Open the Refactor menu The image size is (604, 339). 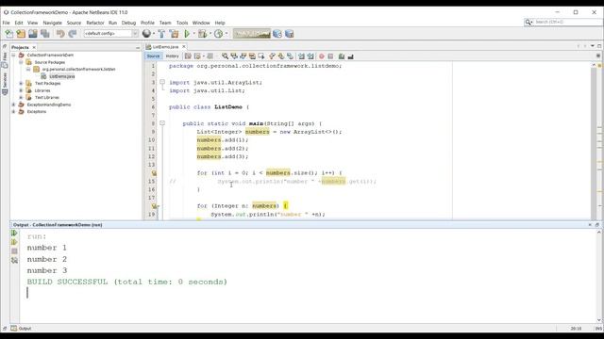[95, 23]
